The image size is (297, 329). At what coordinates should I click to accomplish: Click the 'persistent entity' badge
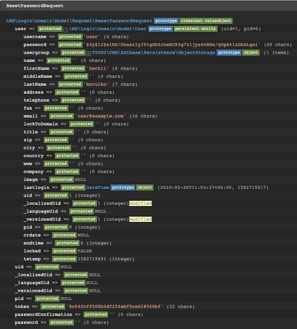click(x=195, y=29)
